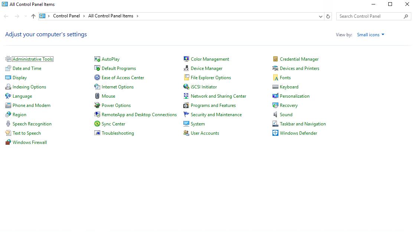Screen dimensions: 415x232
Task: Click the address bar Control Panel icon
Action: [x=42, y=16]
